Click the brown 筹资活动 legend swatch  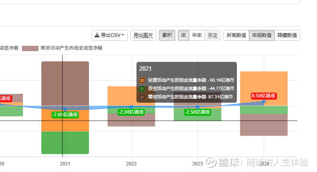point(30,48)
